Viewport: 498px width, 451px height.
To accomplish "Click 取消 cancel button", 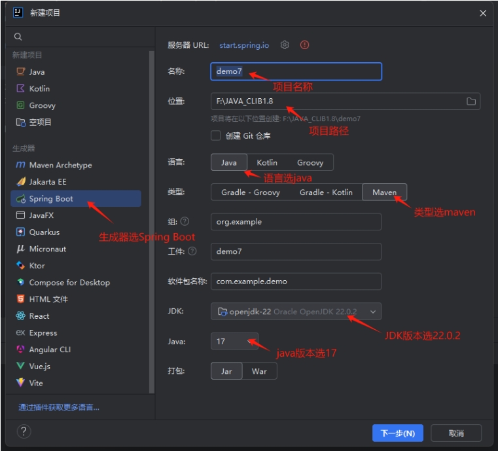I will click(456, 433).
